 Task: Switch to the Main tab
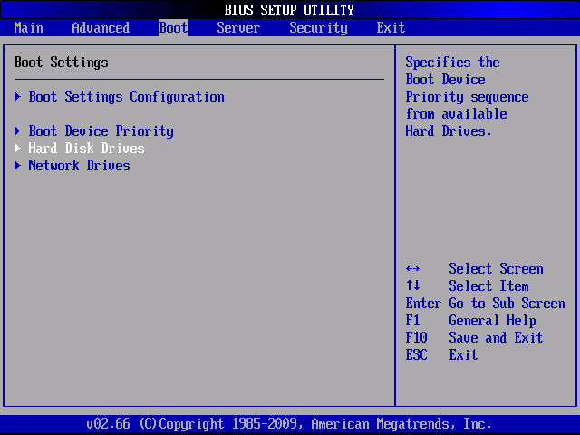[x=28, y=28]
